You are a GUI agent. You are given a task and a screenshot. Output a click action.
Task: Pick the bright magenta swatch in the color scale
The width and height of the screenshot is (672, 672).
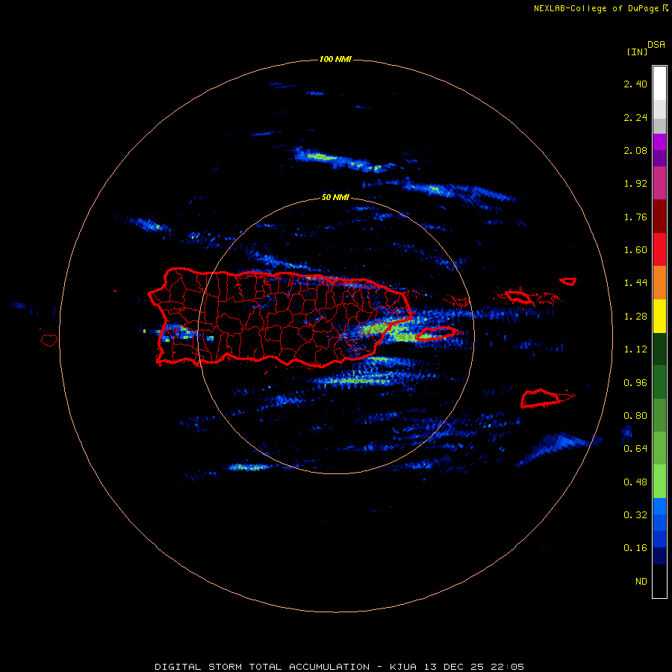click(x=659, y=142)
